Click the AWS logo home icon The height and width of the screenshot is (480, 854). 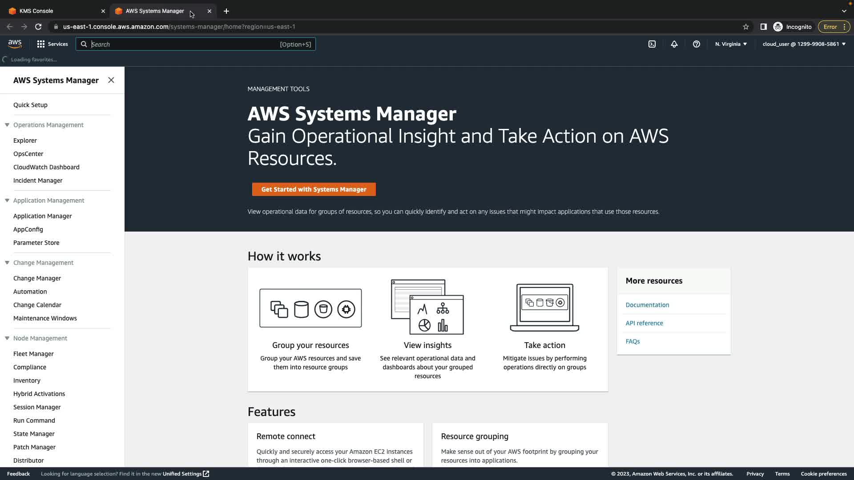pyautogui.click(x=15, y=44)
